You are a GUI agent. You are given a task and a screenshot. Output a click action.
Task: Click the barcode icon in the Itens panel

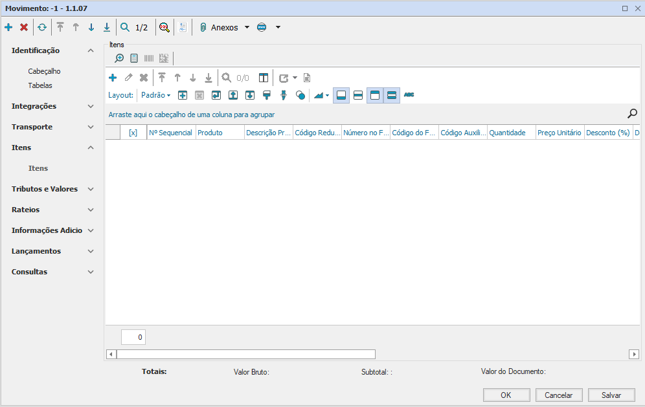coord(149,58)
